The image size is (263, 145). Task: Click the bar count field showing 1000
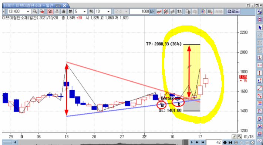(139, 11)
